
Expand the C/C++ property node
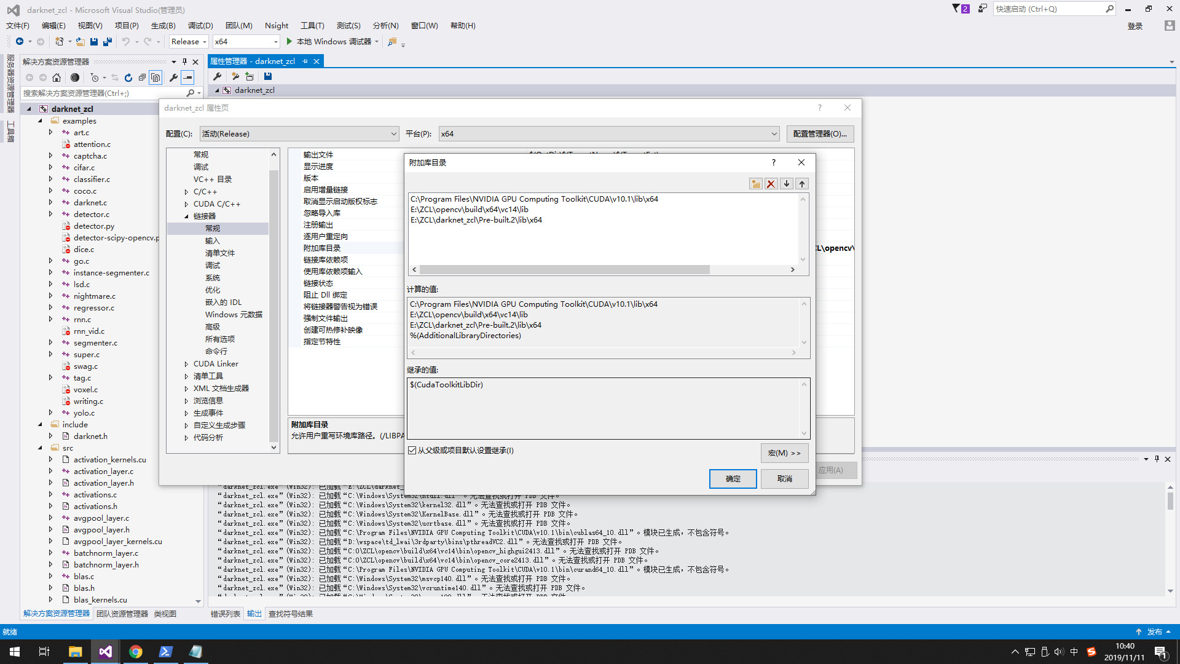point(186,192)
